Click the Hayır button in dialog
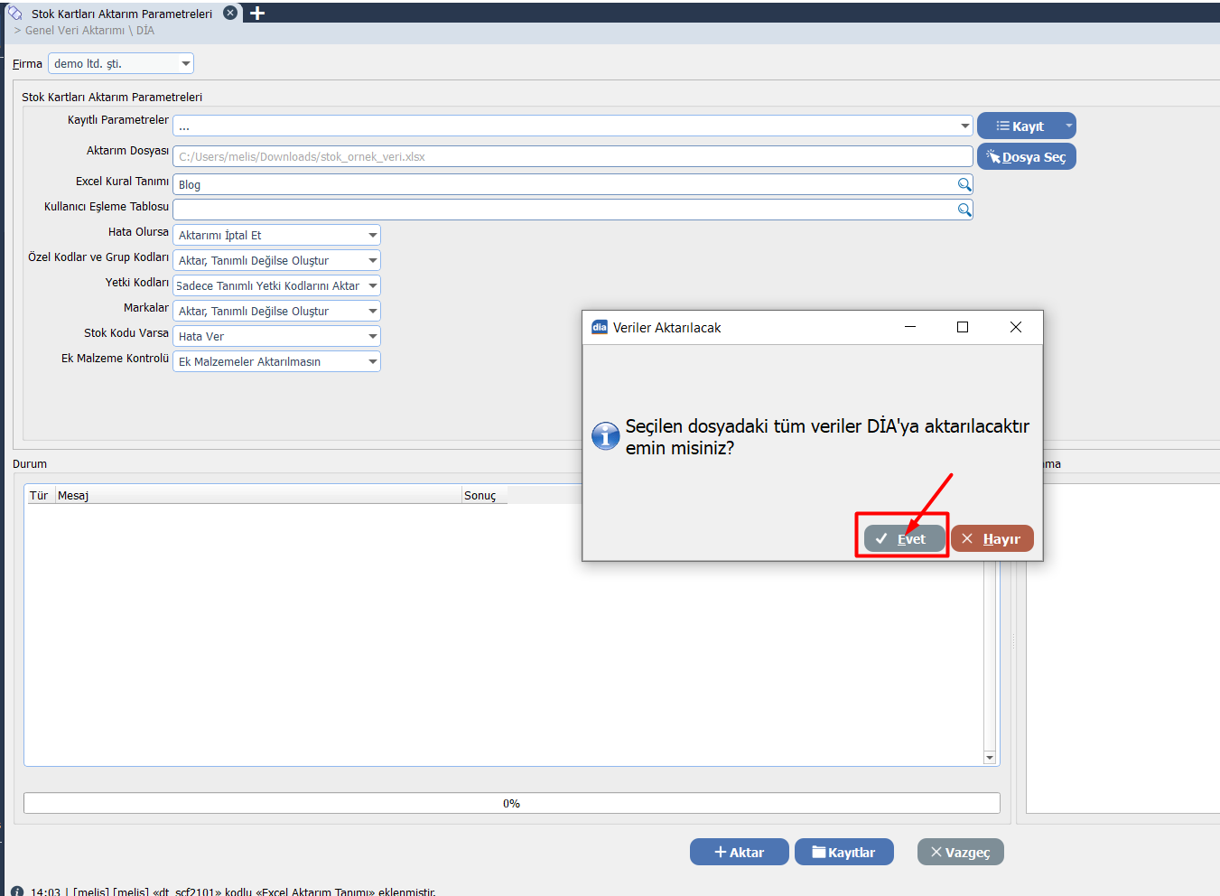This screenshot has width=1220, height=896. [x=992, y=538]
